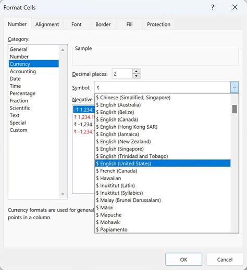Click the Help question mark icon
Image resolution: width=247 pixels, height=270 pixels.
213,7
